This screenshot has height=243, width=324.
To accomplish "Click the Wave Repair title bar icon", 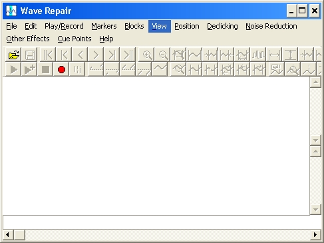I will coord(11,11).
